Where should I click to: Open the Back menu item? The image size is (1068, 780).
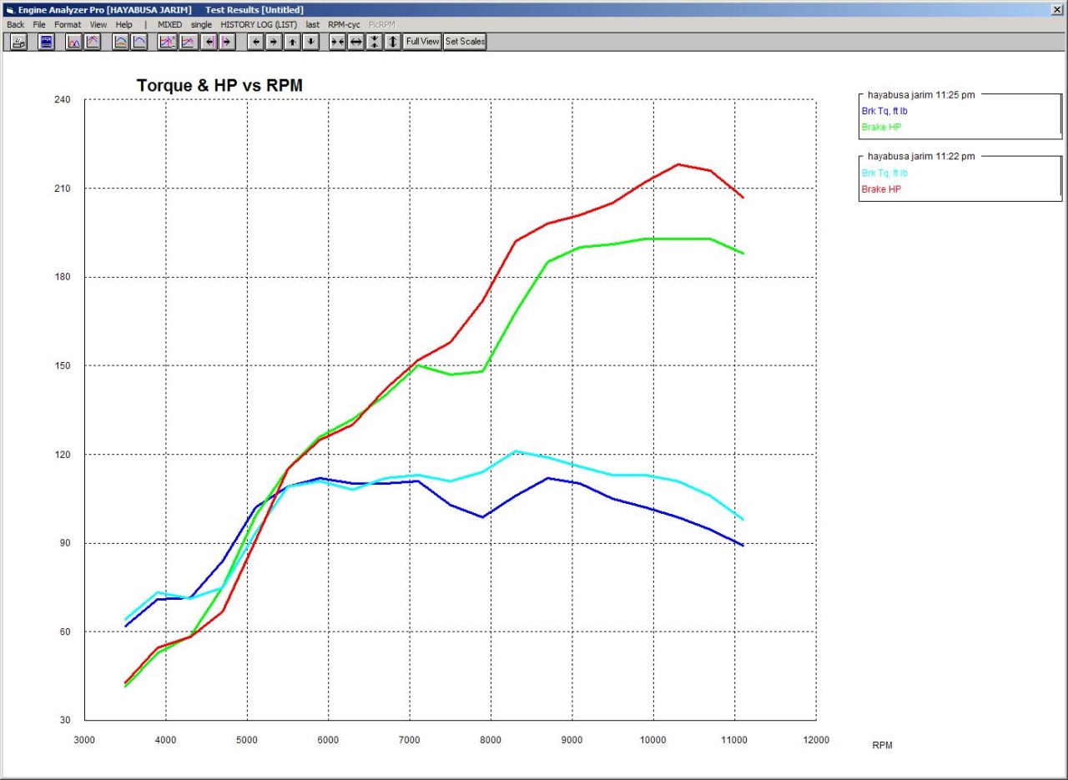click(15, 24)
